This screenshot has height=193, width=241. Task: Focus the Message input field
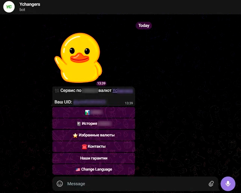135,184
